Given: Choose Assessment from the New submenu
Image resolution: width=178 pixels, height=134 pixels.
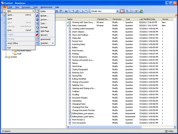Looking at the screenshot, I should (x=45, y=39).
